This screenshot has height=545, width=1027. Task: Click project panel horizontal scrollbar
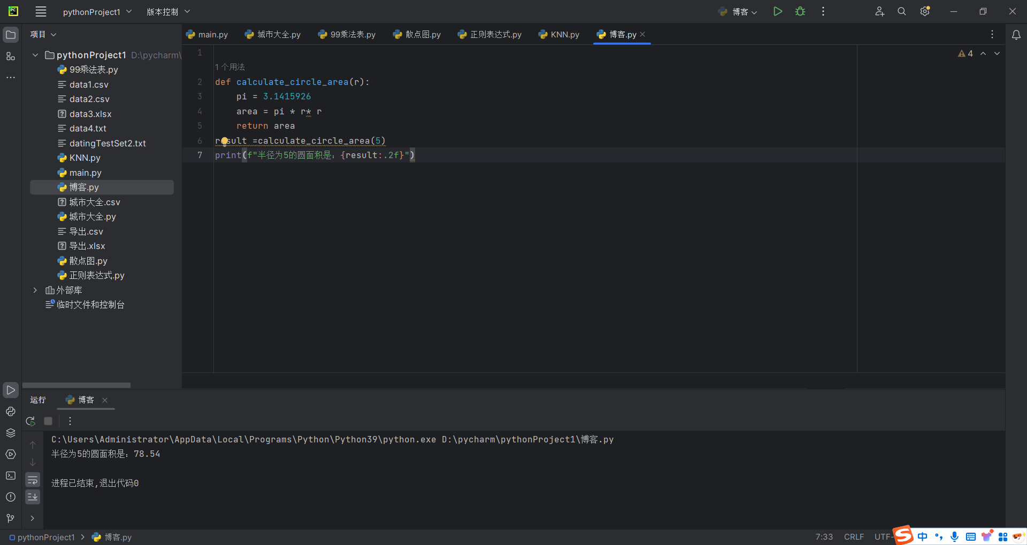pyautogui.click(x=76, y=385)
